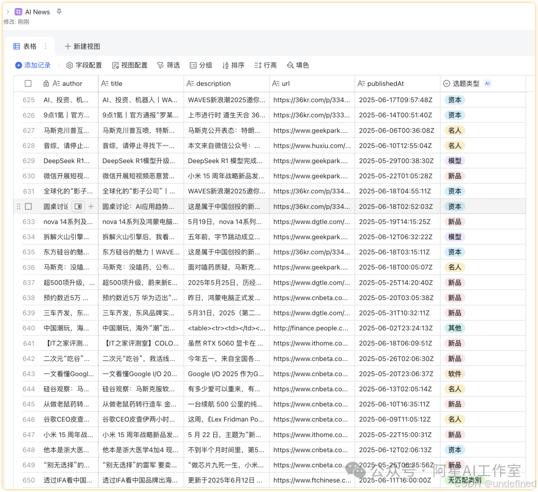Open the ftchinese url in row 650
Image resolution: width=538 pixels, height=492 pixels.
[x=312, y=481]
